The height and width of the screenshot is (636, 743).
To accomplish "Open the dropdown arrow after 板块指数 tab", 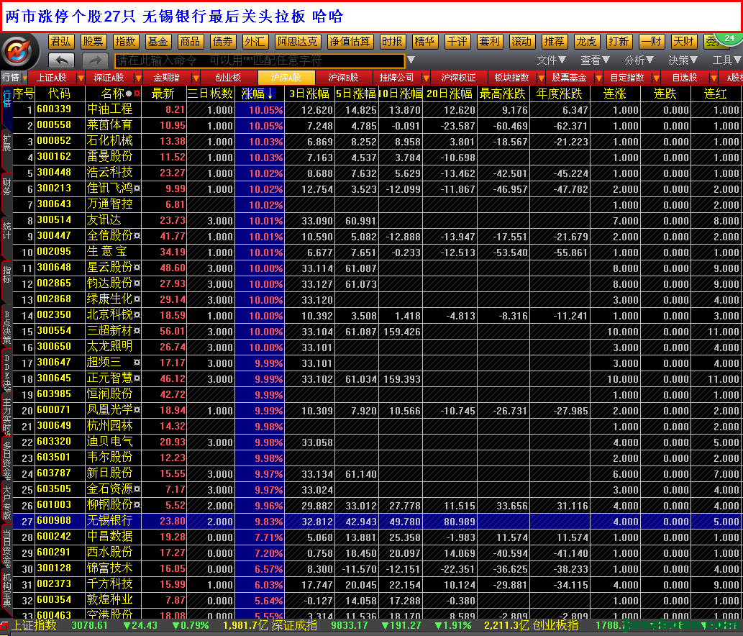I will [541, 78].
